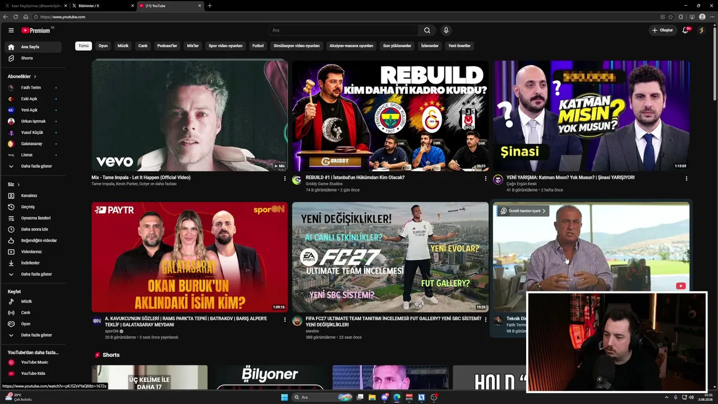Select the Müzik filter chip
This screenshot has height=404, width=718.
[123, 46]
